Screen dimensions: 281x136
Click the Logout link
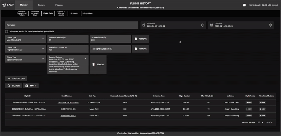[275, 5]
